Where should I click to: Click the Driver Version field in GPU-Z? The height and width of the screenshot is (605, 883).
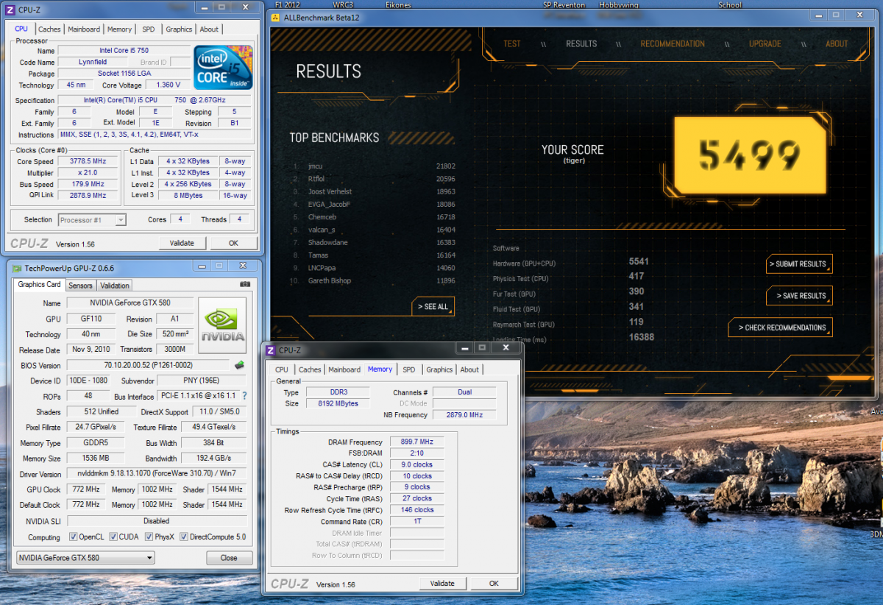click(157, 474)
